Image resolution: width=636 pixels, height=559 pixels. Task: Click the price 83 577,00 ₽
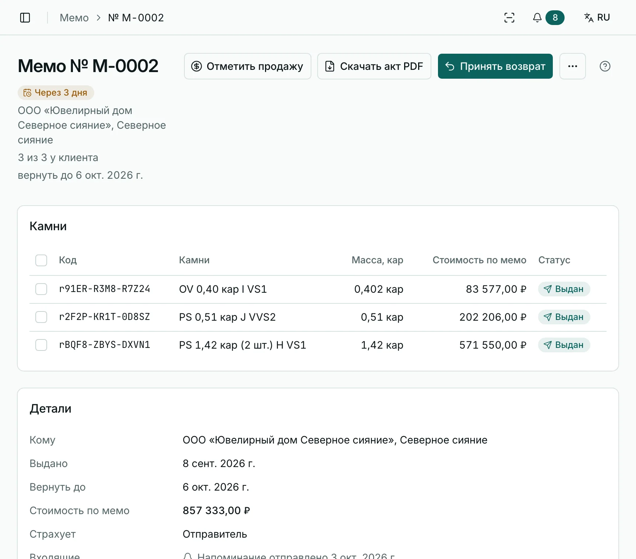pyautogui.click(x=496, y=289)
